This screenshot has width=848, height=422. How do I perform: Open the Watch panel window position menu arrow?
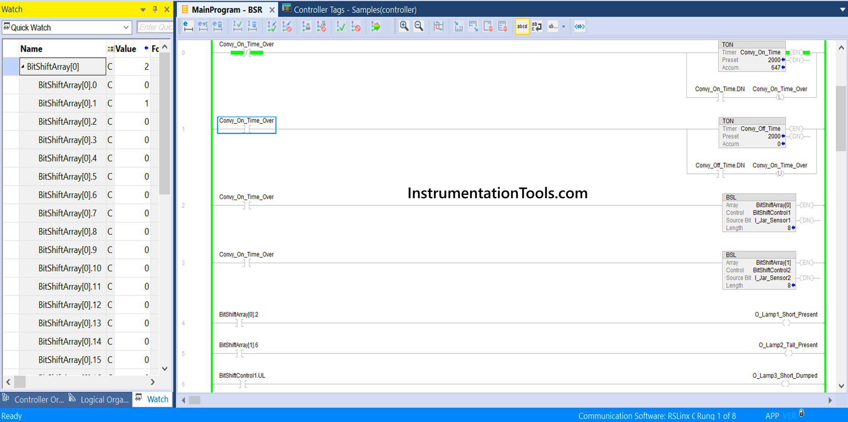(x=143, y=9)
